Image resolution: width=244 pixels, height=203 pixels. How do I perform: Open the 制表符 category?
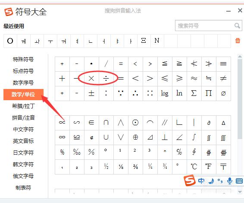click(x=23, y=188)
